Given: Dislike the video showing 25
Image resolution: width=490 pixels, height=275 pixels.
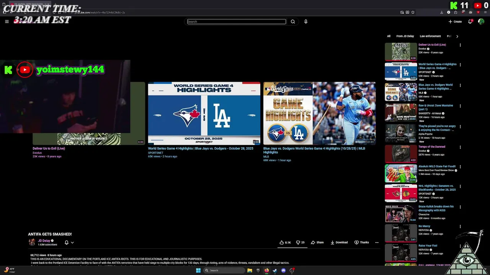Looking at the screenshot, I should [x=301, y=243].
